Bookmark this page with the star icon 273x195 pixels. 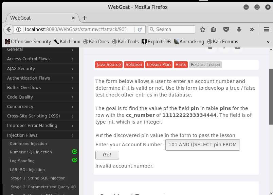click(x=202, y=29)
